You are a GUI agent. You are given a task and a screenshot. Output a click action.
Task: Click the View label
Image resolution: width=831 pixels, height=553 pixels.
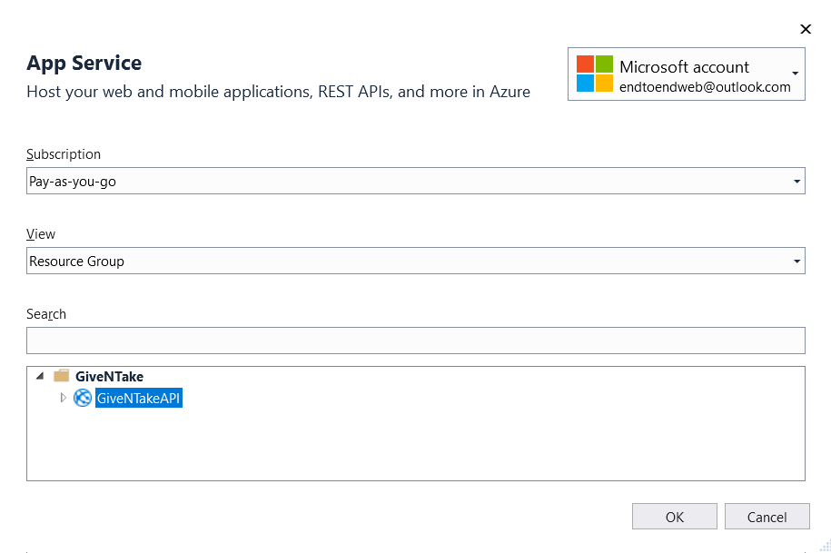[41, 234]
